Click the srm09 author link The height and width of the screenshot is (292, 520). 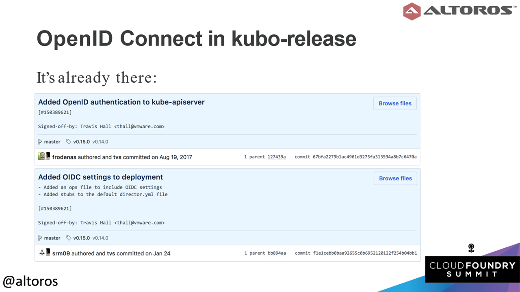click(x=61, y=253)
